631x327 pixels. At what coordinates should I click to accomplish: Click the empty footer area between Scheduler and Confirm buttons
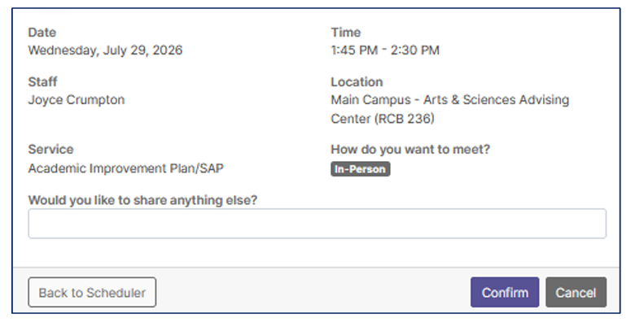tap(313, 292)
